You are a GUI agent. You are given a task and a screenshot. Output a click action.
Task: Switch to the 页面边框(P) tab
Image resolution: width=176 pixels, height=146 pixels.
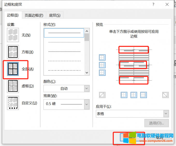tap(34, 15)
